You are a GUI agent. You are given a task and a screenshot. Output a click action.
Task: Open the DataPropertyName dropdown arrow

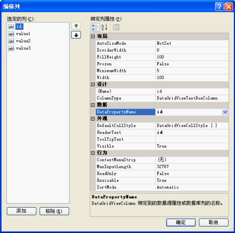tap(225, 112)
